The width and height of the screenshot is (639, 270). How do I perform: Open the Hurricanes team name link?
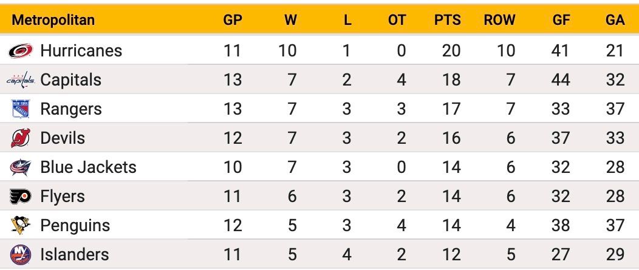[81, 51]
